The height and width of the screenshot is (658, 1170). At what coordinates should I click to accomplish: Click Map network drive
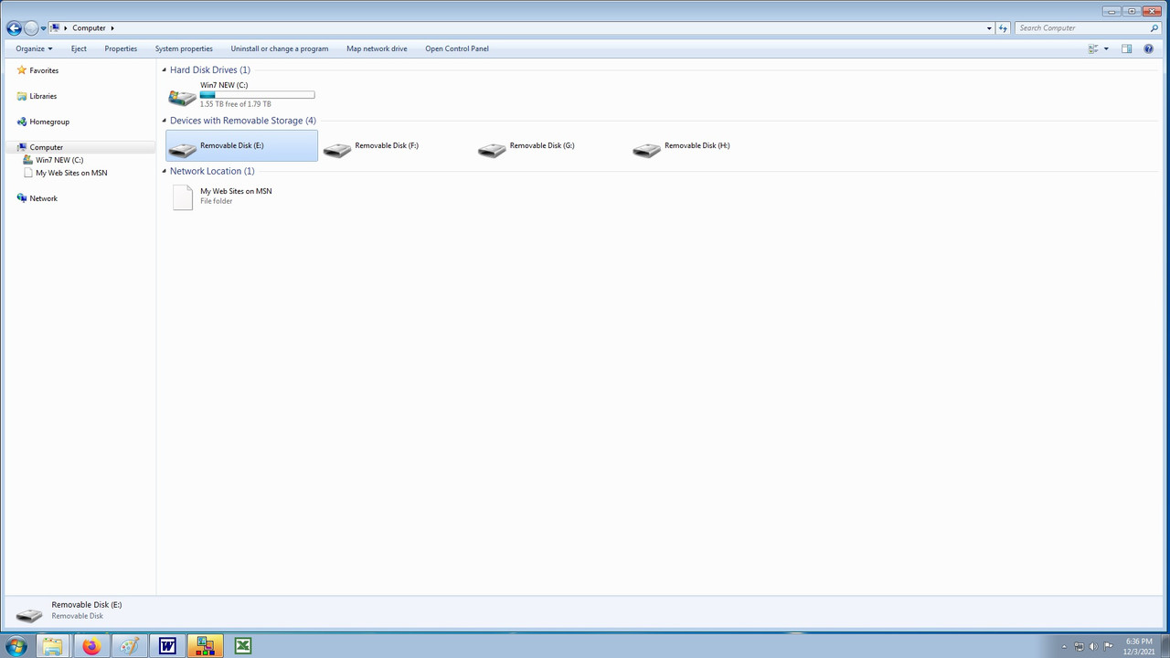click(x=377, y=48)
